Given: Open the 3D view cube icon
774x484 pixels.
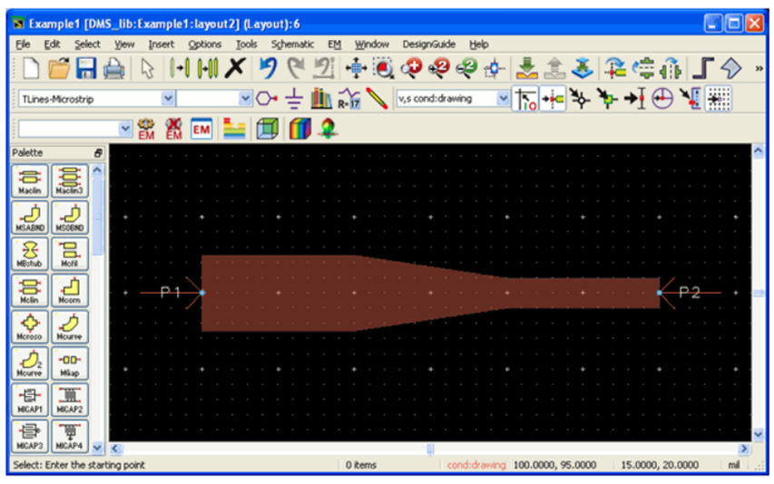Looking at the screenshot, I should (267, 129).
